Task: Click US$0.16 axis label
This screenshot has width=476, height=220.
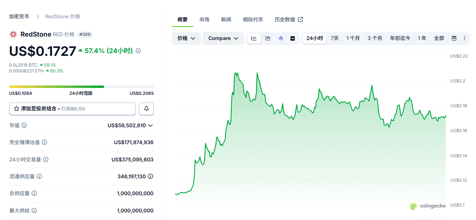Action: tap(459, 130)
